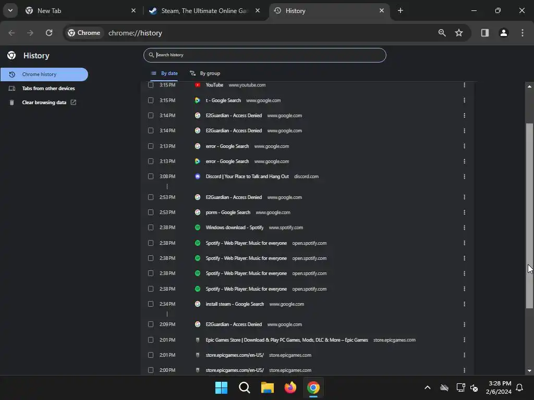This screenshot has height=400, width=534.
Task: Check the 2:09 PM E2Guardian entry
Action: point(151,324)
